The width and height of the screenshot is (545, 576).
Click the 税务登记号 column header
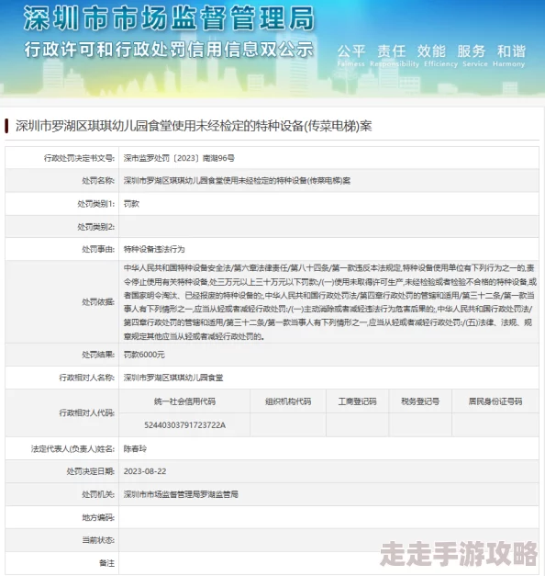(x=420, y=401)
